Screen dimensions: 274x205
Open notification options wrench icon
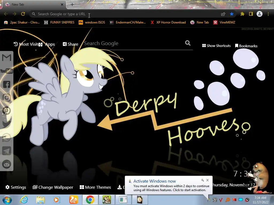click(203, 180)
